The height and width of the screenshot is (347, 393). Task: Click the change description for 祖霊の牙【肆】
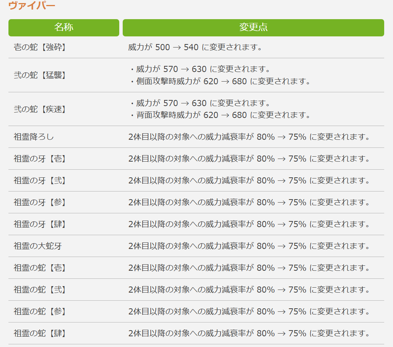[249, 224]
